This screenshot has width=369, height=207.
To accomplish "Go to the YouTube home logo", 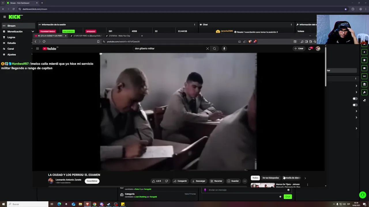I will pyautogui.click(x=50, y=49).
